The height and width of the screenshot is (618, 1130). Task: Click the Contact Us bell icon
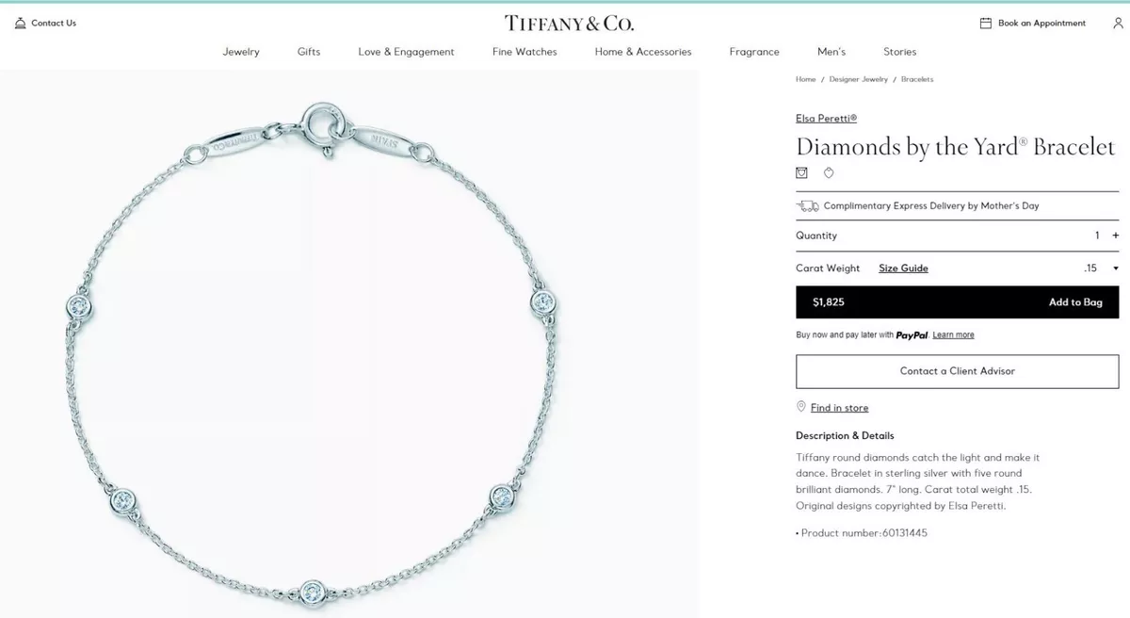pyautogui.click(x=21, y=23)
